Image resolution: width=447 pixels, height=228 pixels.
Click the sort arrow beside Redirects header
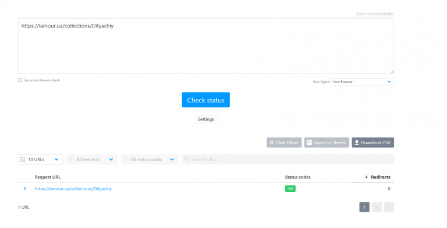point(366,177)
